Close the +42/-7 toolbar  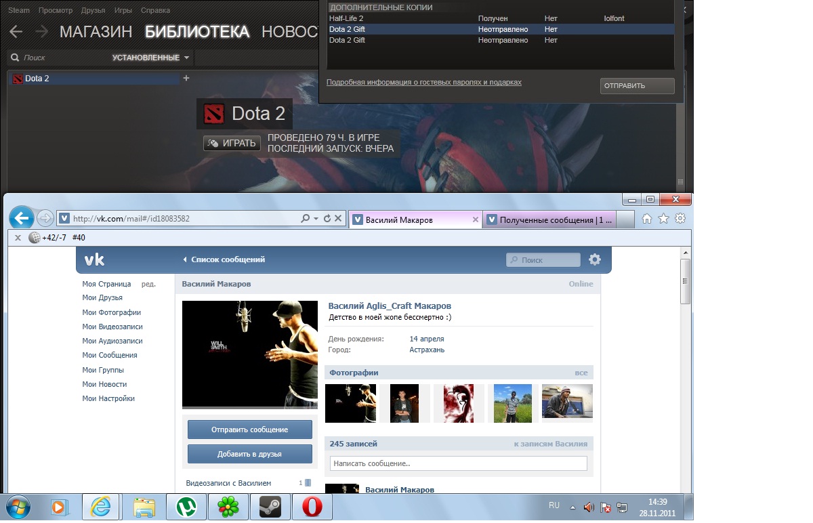tap(18, 238)
